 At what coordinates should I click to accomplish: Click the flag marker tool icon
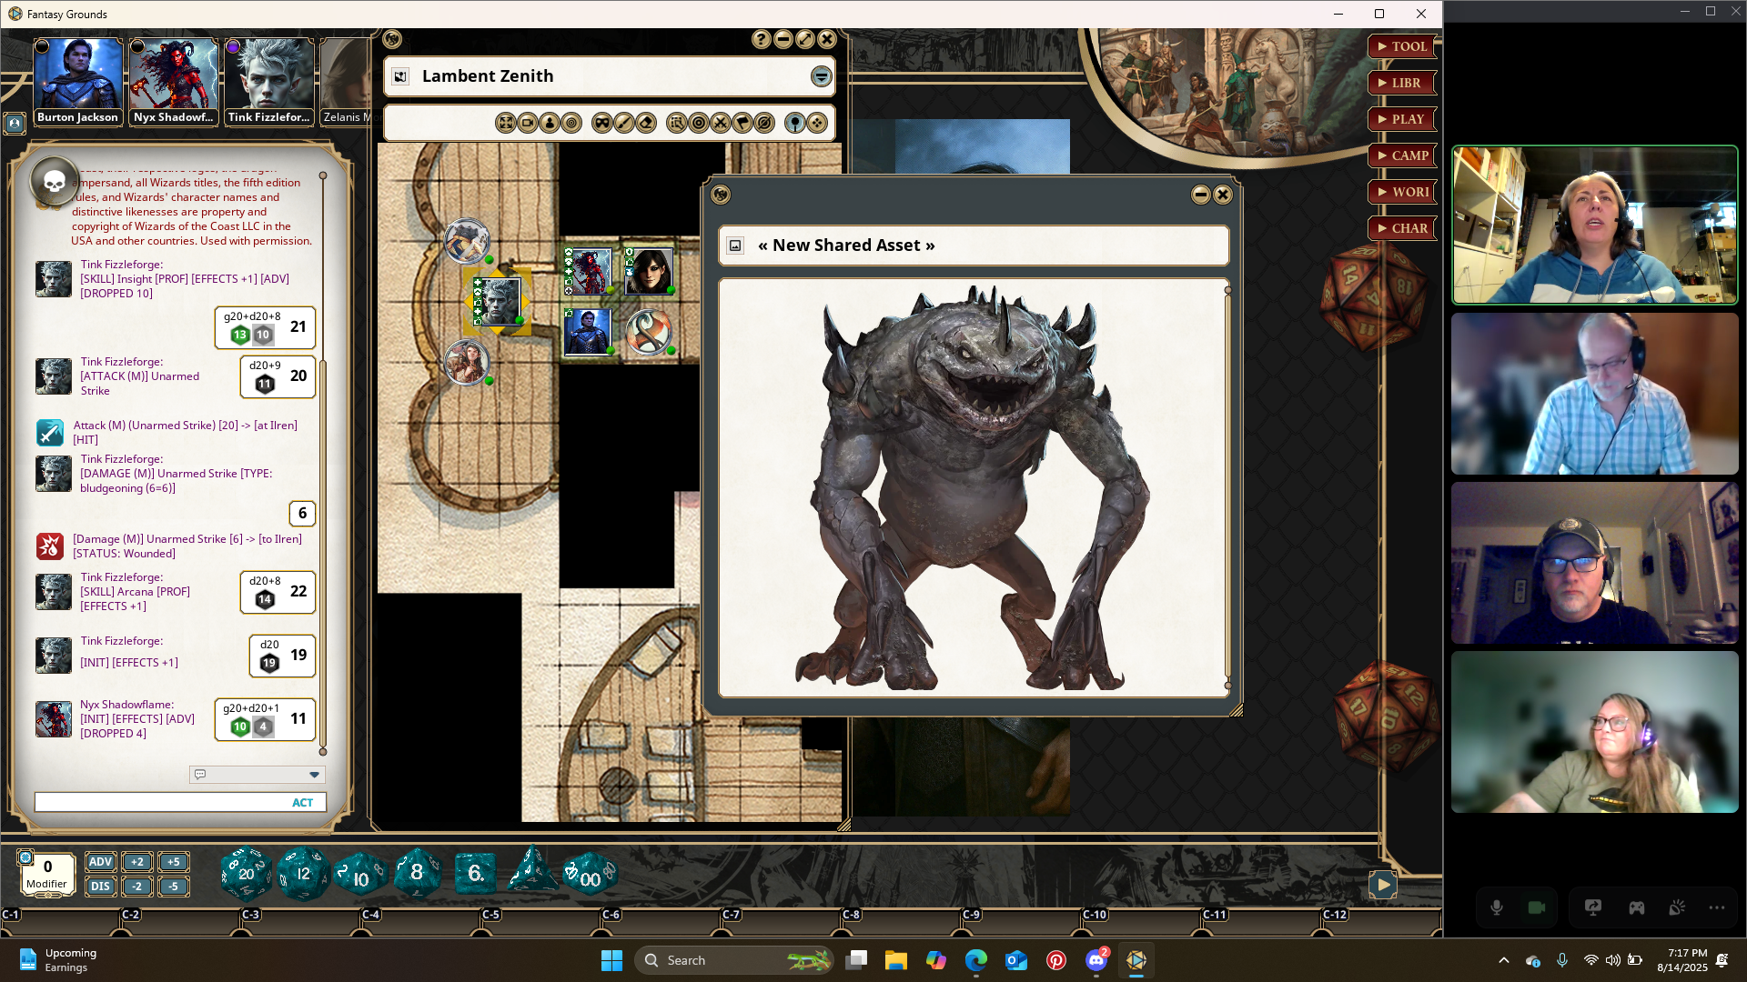(742, 123)
